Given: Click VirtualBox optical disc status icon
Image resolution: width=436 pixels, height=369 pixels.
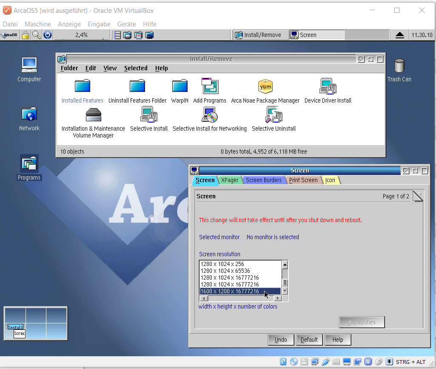Looking at the screenshot, I should 294,361.
